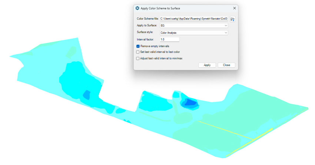Click the dialog title 'Apply Color Scheme to Surface'
This screenshot has height=165, width=315.
[x=160, y=9]
